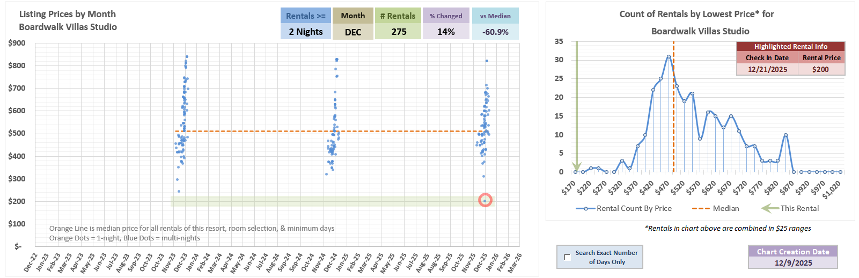Click the 'Rentals >=' header cell
859x278 pixels.
305,16
